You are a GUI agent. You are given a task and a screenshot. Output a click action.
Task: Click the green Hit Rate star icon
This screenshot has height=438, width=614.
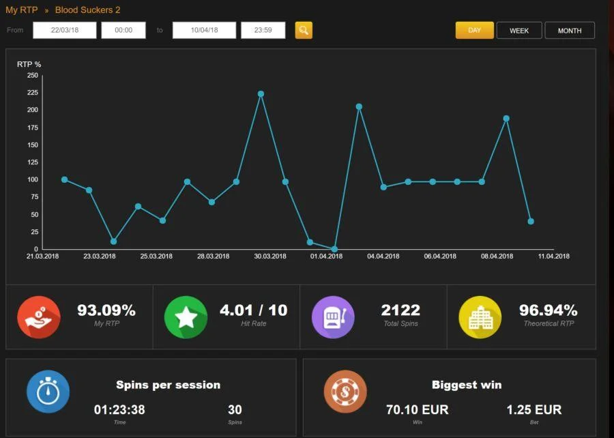186,317
